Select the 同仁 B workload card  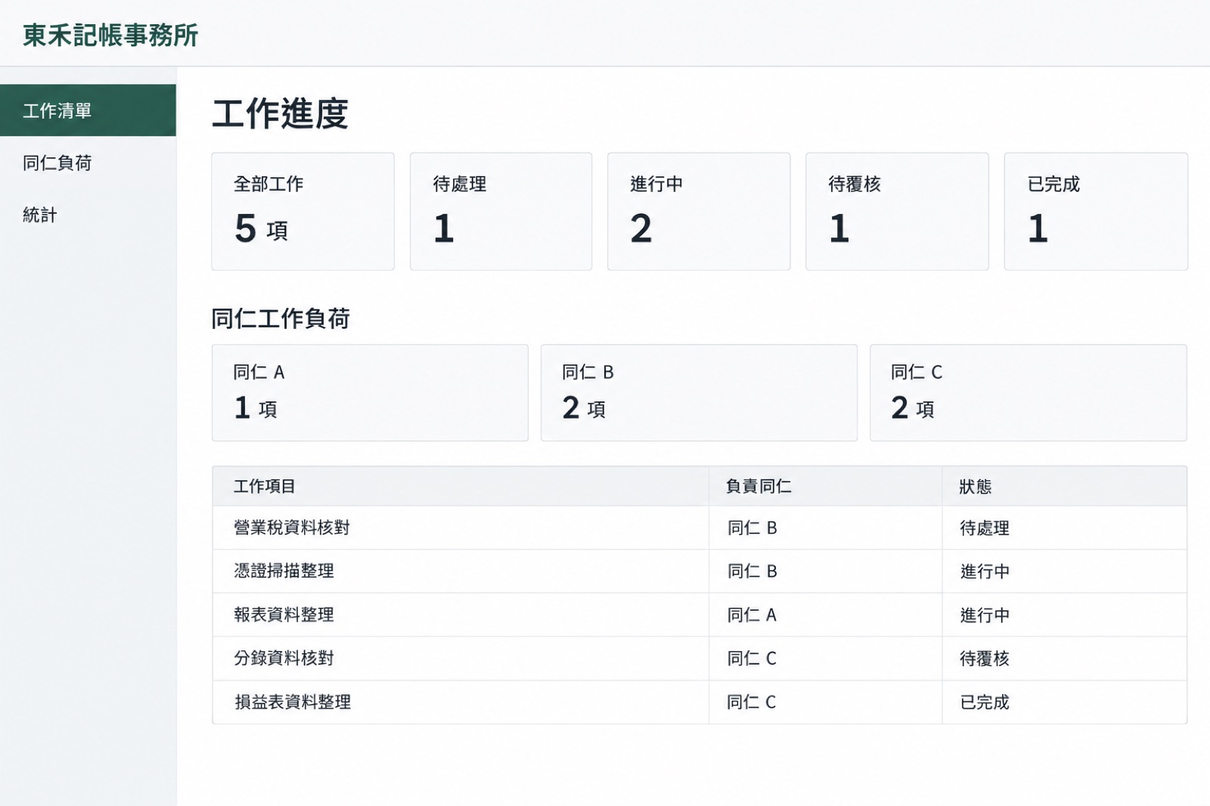point(699,393)
